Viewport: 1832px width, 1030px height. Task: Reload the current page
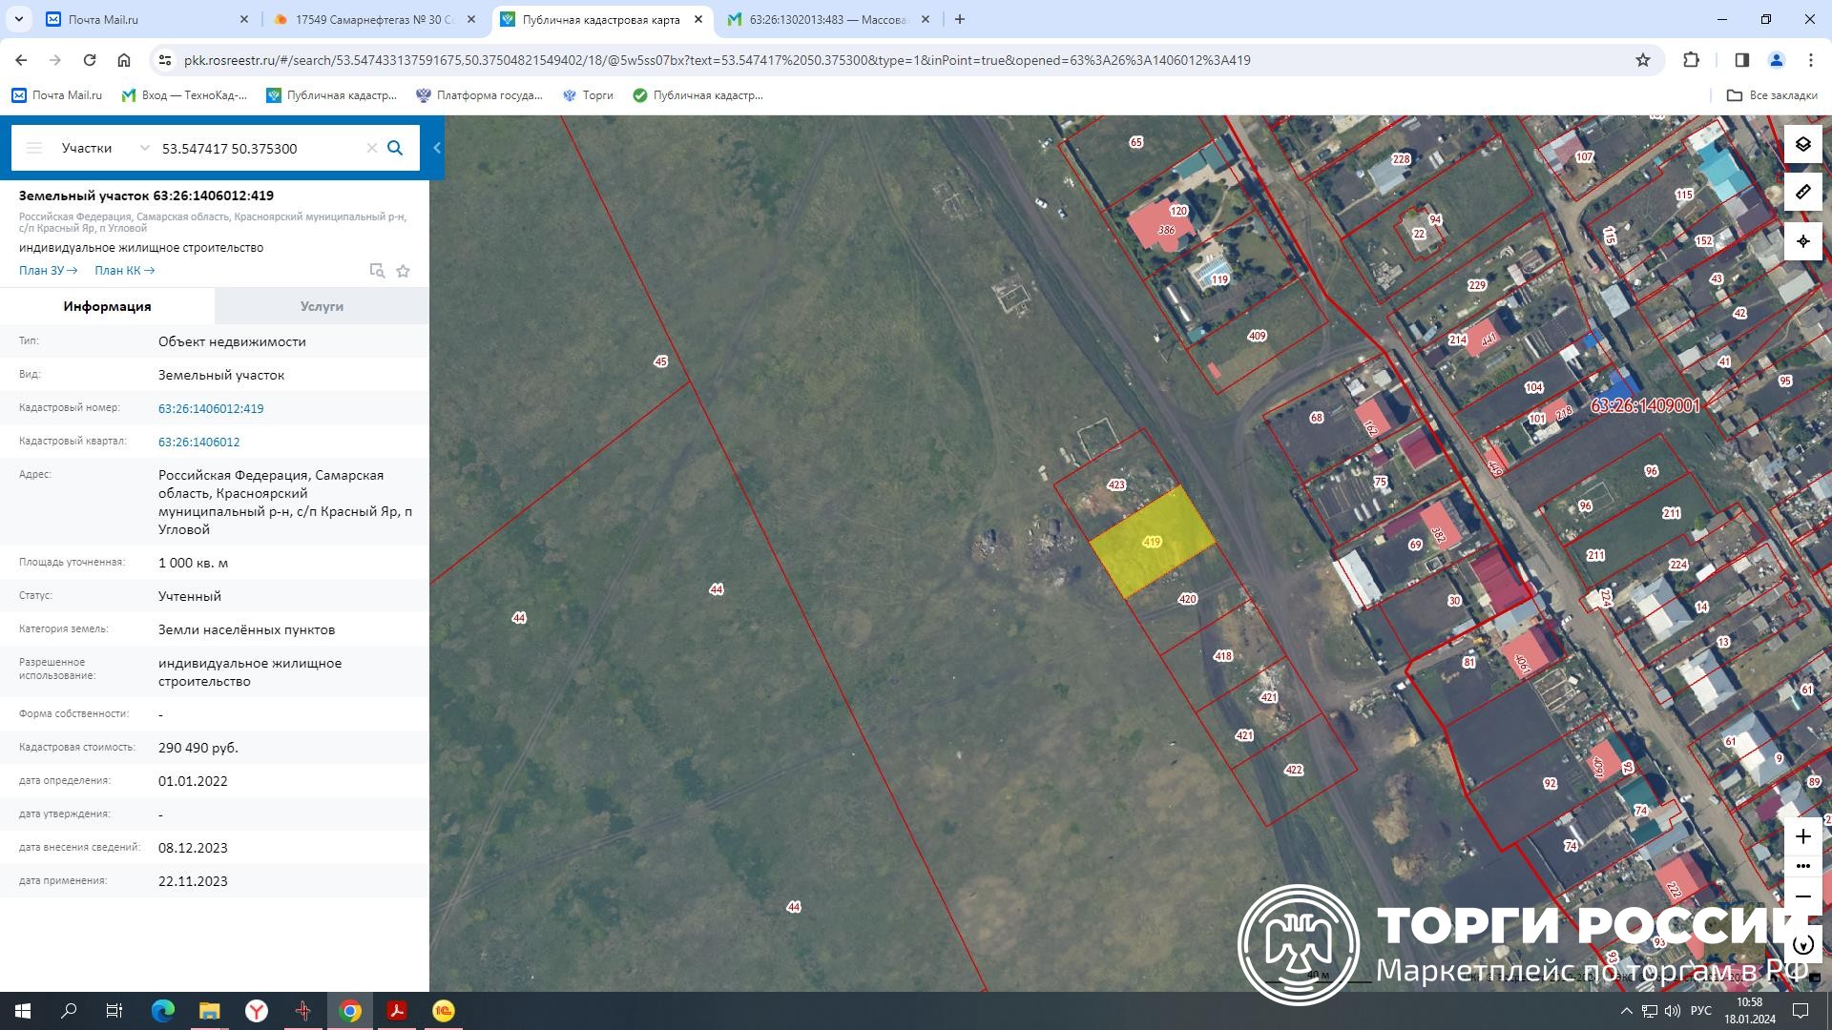click(x=90, y=60)
